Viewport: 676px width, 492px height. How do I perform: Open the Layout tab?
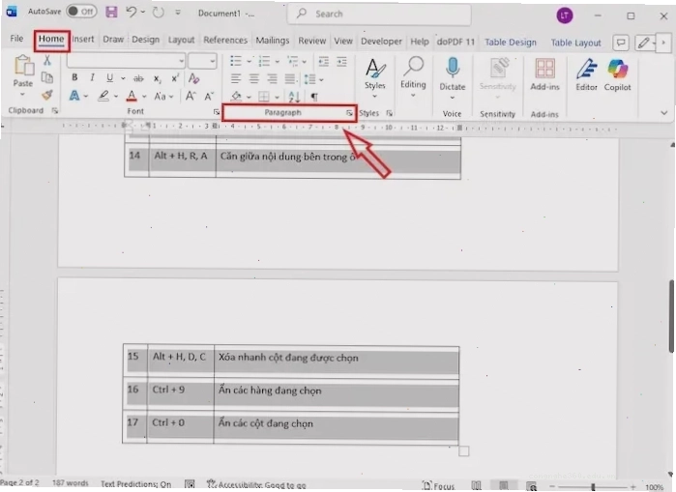click(181, 40)
